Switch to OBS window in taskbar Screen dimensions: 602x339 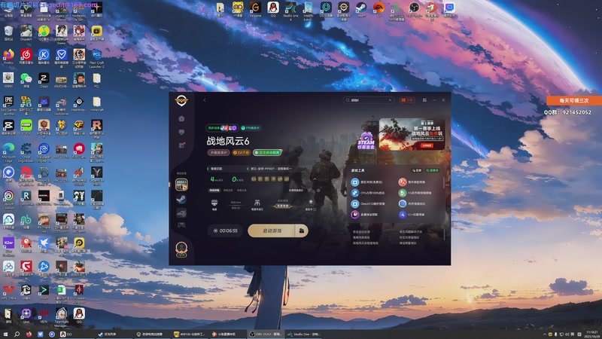click(266, 334)
